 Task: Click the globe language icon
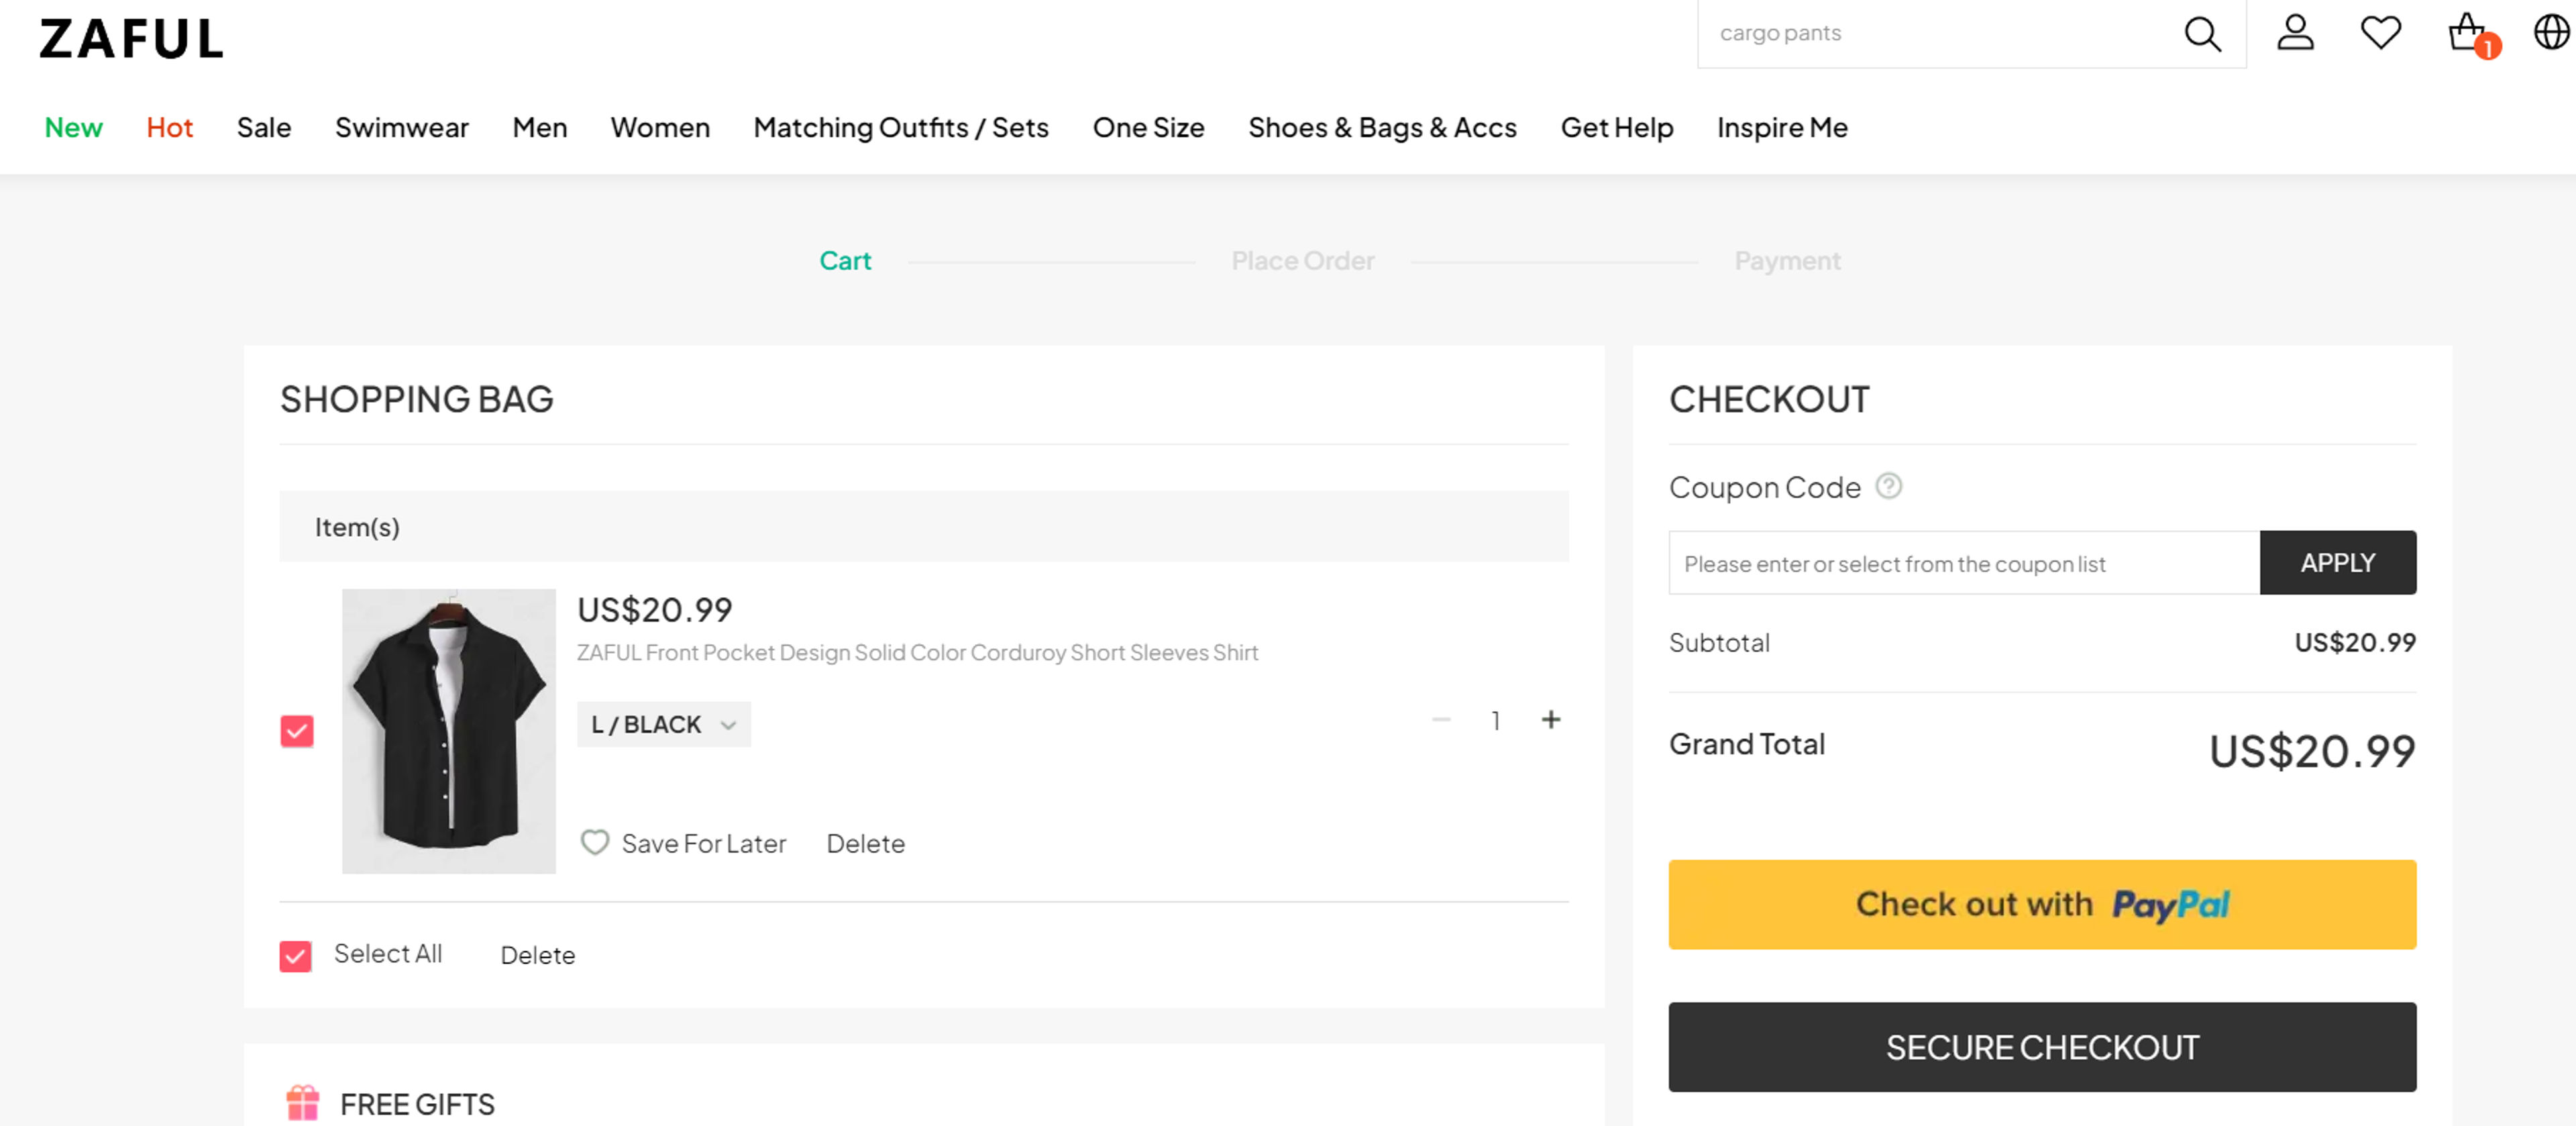[x=2552, y=32]
